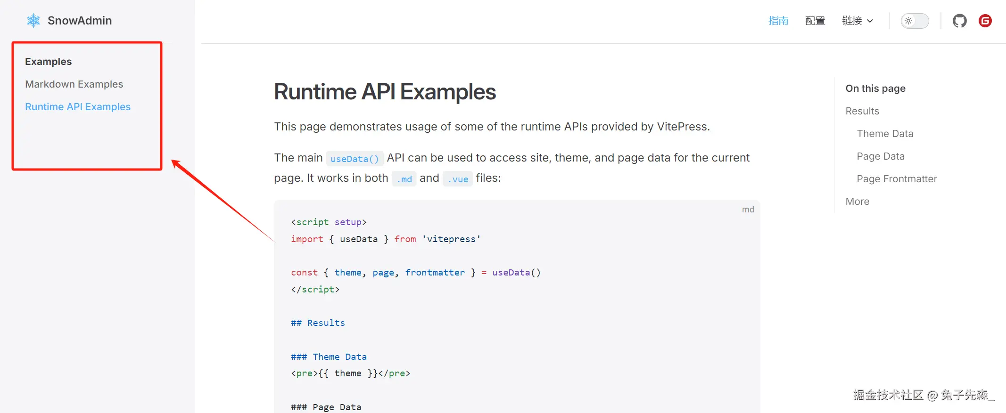Open Markdown Examples in the sidebar
Screen dimensions: 1006x413
pos(74,84)
